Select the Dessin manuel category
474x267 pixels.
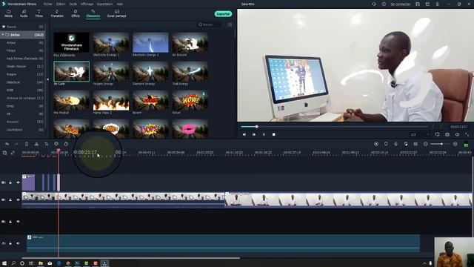point(24,66)
